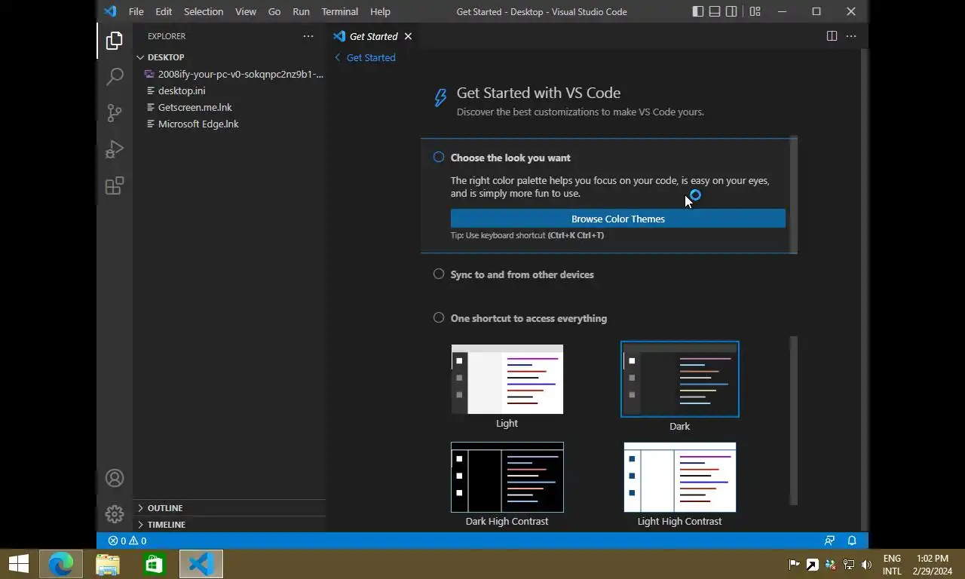Open the Run and Debug view icon
The width and height of the screenshot is (965, 579).
(x=115, y=149)
